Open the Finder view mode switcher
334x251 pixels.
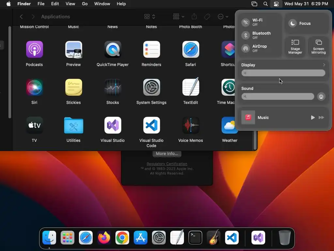(149, 16)
